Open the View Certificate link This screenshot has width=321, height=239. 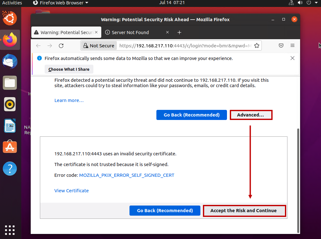[72, 191]
